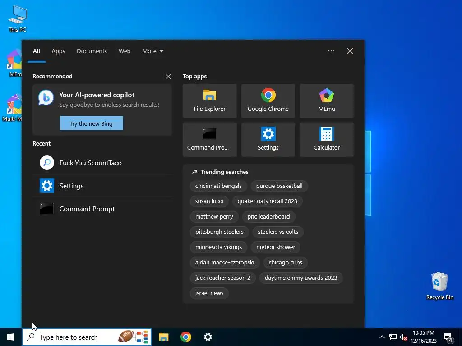This screenshot has height=346, width=462.
Task: Click Your AI-powered copilot heading
Action: click(97, 95)
